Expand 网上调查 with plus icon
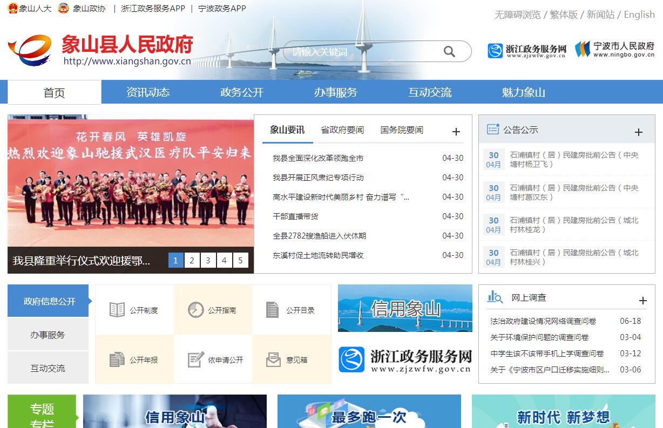Screen dimensions: 663x428 click(x=642, y=301)
